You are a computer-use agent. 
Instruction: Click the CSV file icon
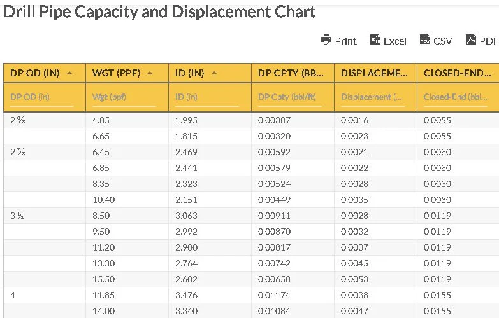425,39
